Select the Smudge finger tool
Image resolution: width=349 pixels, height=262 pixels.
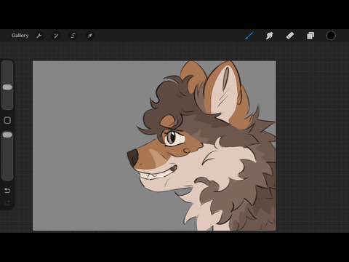270,36
